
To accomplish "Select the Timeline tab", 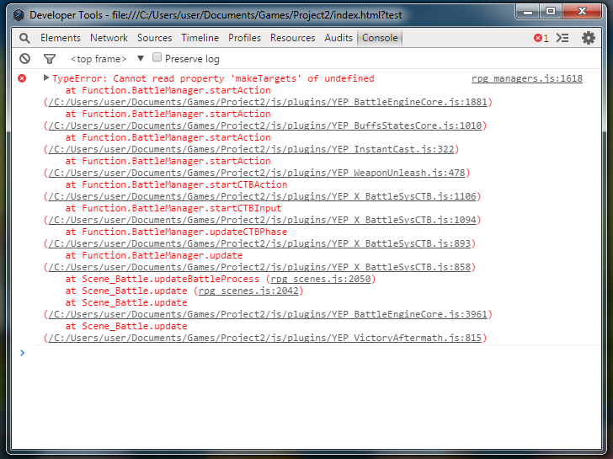I will (200, 38).
